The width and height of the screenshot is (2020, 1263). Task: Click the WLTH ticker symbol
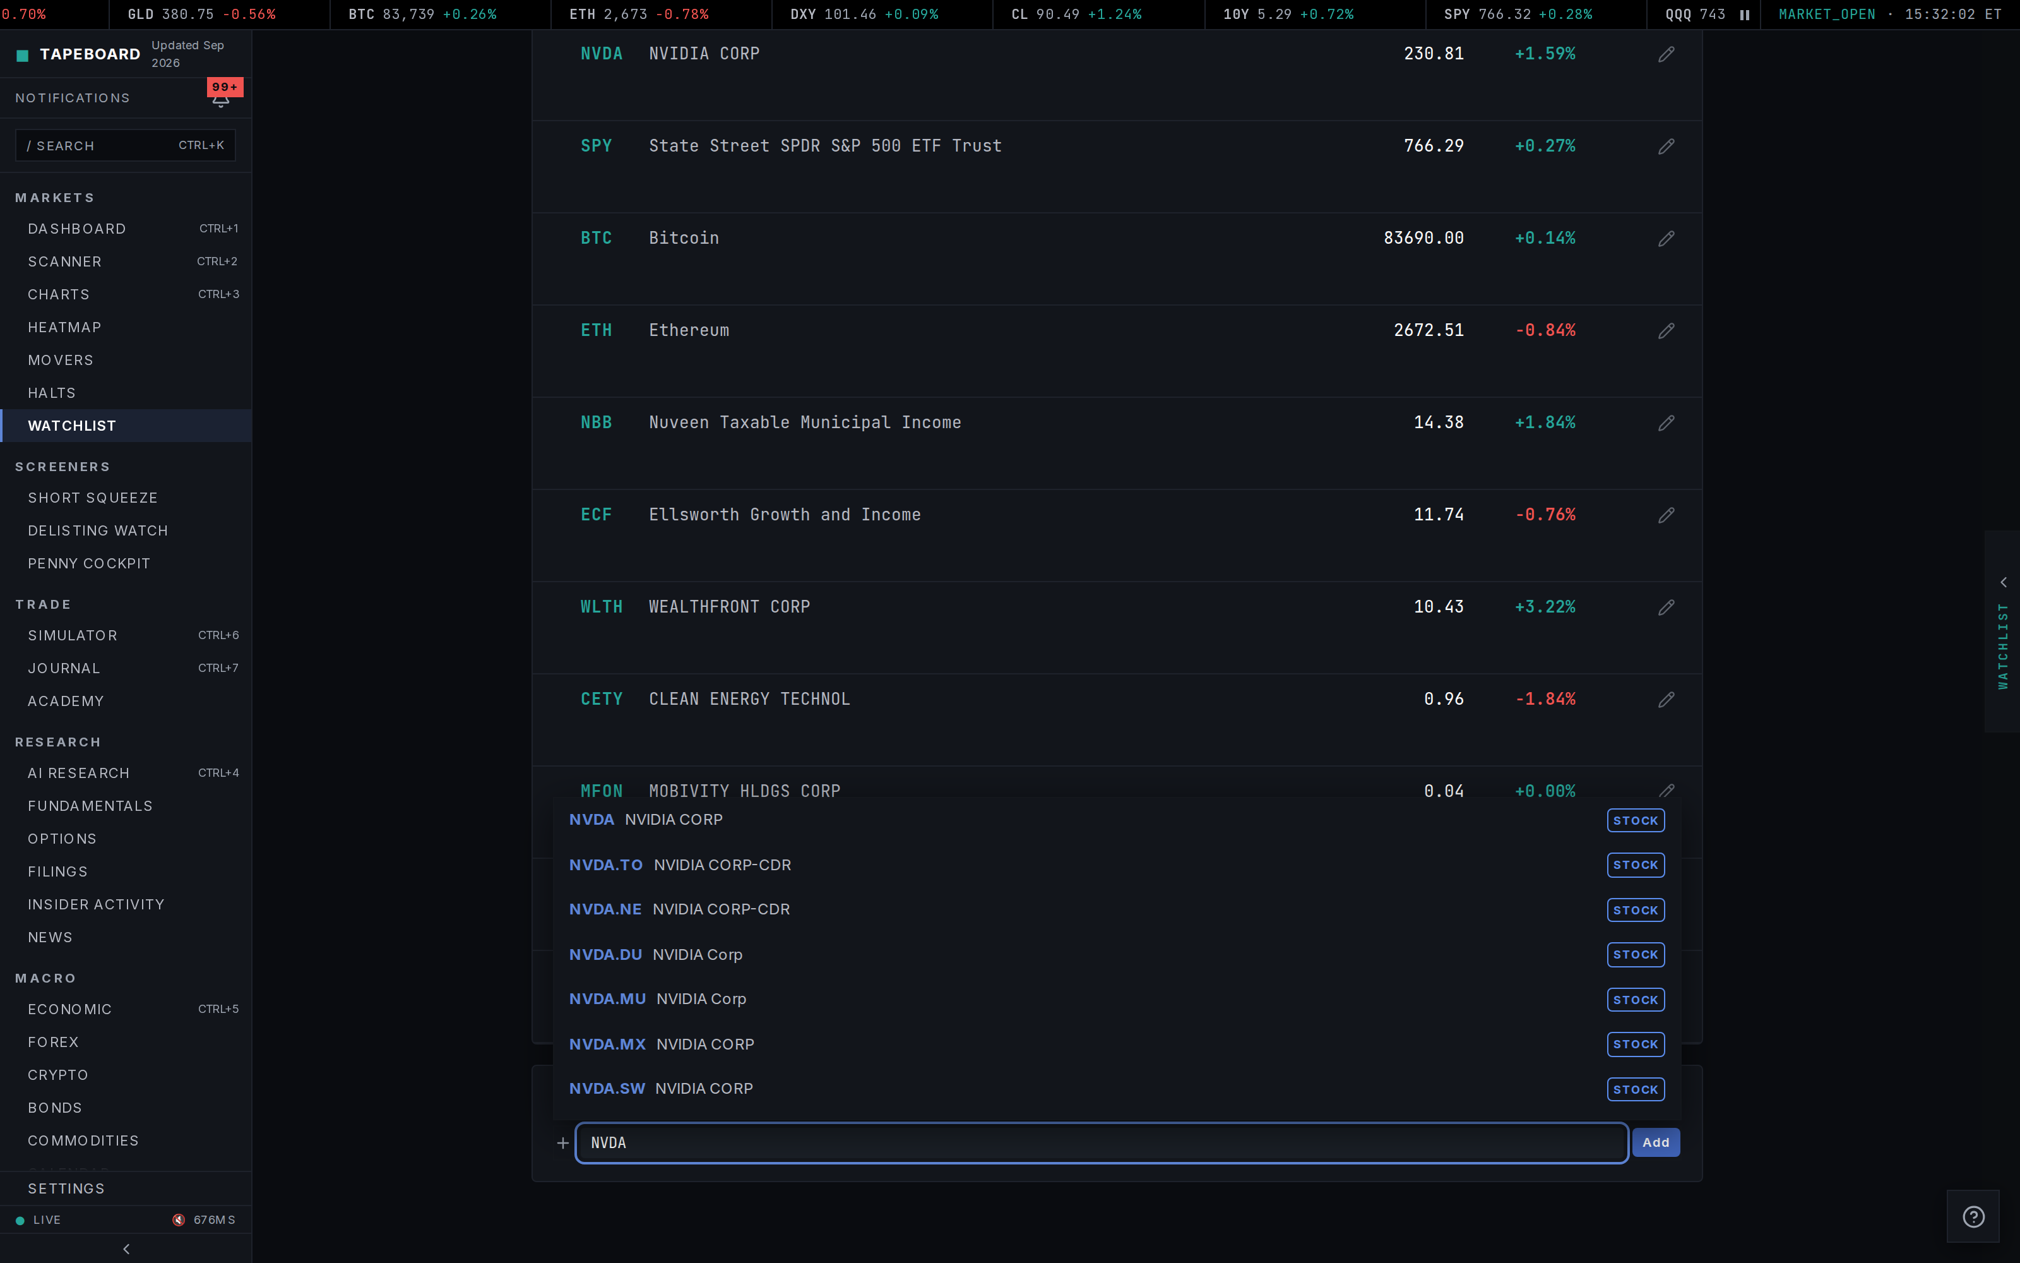(602, 608)
